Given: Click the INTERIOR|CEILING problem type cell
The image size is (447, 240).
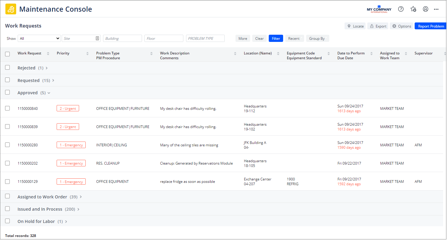Looking at the screenshot, I should (x=111, y=145).
